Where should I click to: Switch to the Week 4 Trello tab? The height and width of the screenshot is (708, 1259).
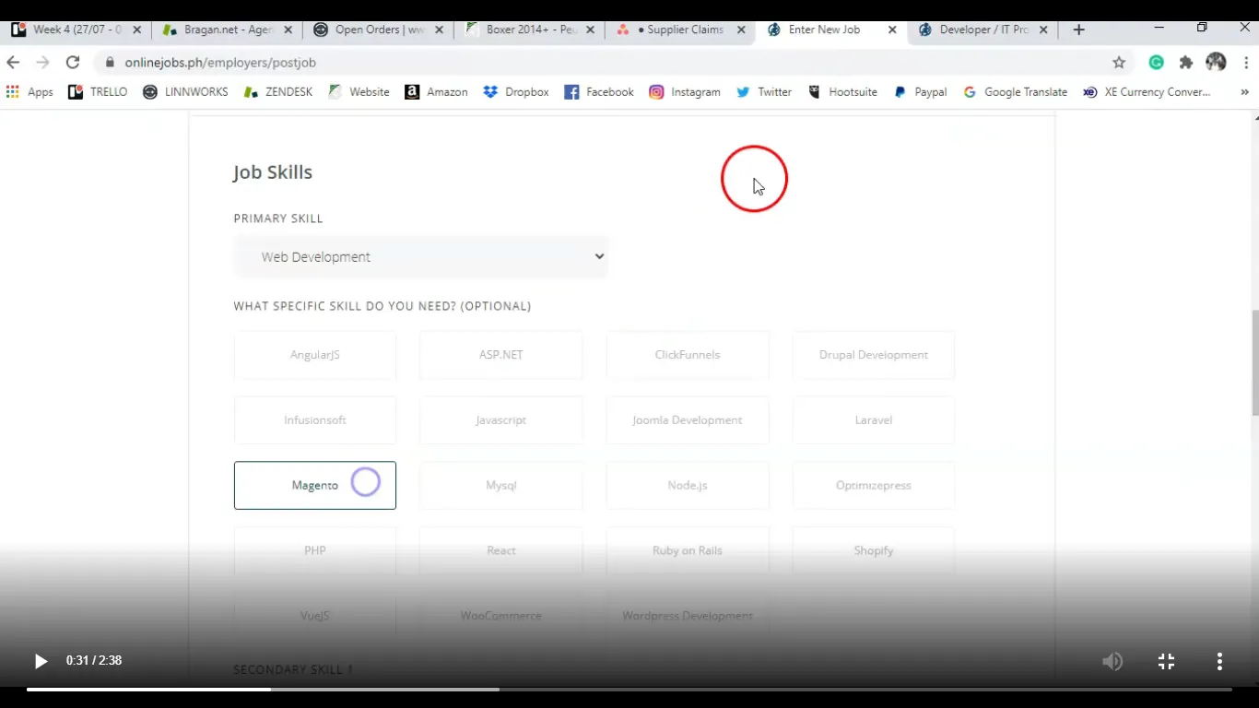point(76,29)
